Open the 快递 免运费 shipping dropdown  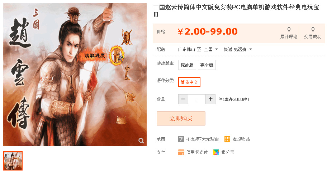tap(238, 49)
